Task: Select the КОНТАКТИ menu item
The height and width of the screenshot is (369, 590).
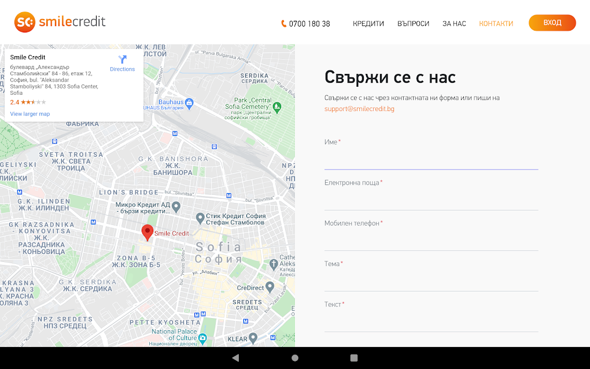Action: tap(496, 24)
